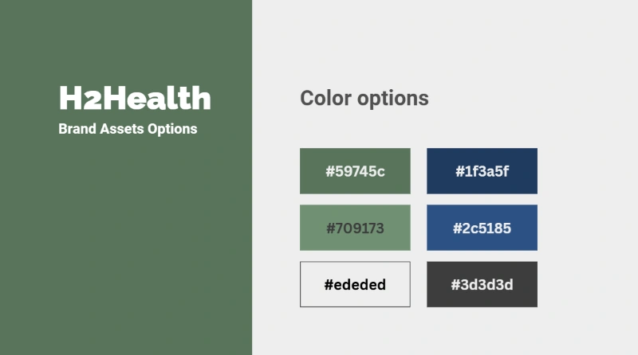The height and width of the screenshot is (355, 638).
Task: Click the "#709173" hex code label
Action: [x=355, y=228]
